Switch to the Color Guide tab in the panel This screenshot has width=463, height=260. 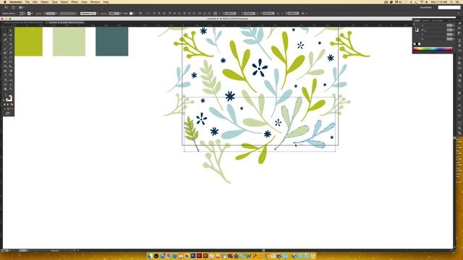point(437,21)
